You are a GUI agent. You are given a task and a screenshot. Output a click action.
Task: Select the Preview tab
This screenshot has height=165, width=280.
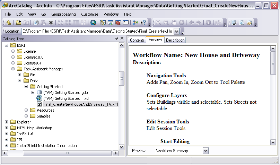click(x=155, y=40)
